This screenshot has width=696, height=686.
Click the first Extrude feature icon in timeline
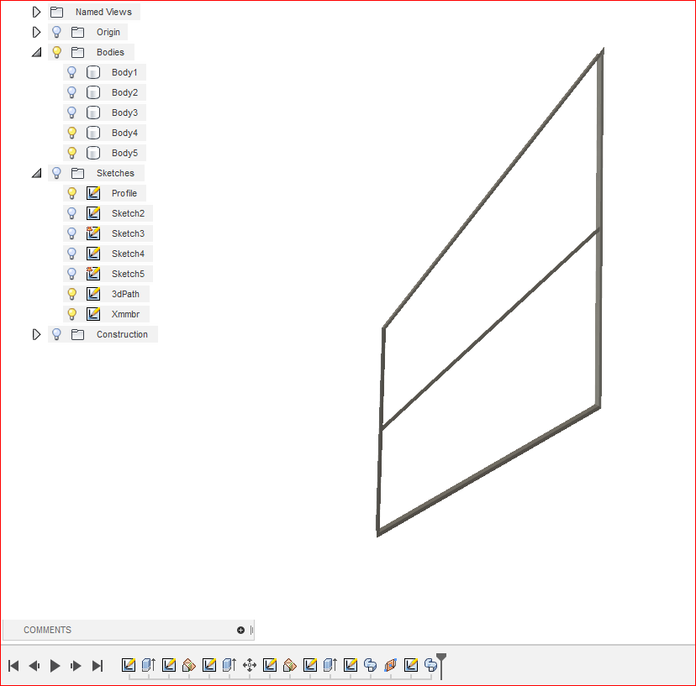click(148, 664)
